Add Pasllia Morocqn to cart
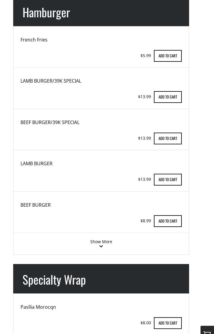The height and width of the screenshot is (334, 214). pyautogui.click(x=168, y=323)
